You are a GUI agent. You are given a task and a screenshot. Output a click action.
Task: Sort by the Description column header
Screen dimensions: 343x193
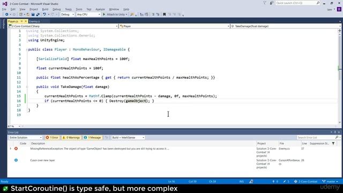38,144
